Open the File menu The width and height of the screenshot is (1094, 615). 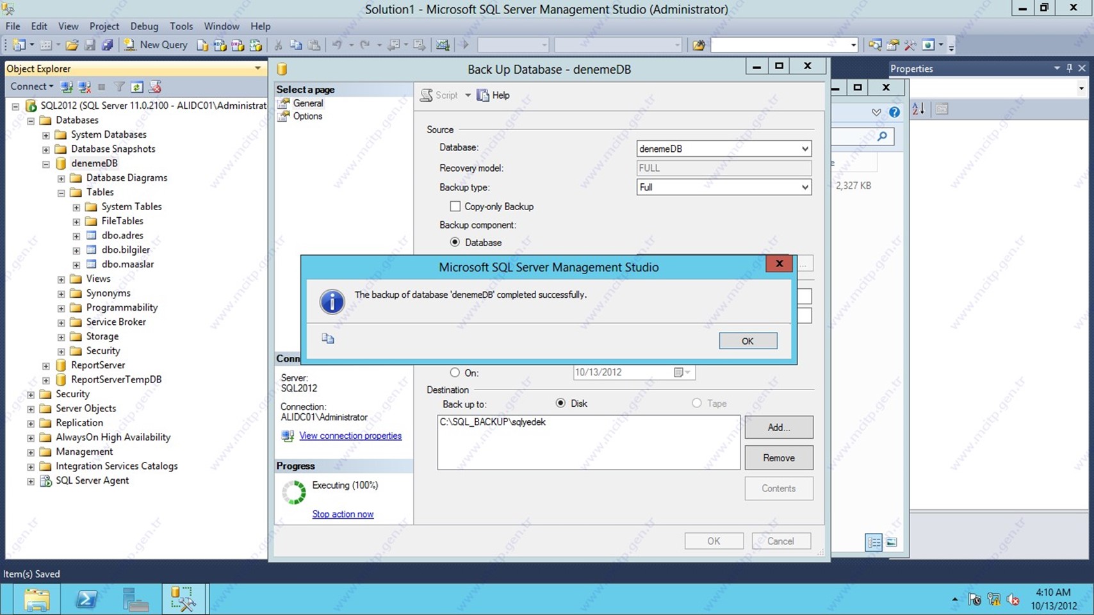pos(13,26)
